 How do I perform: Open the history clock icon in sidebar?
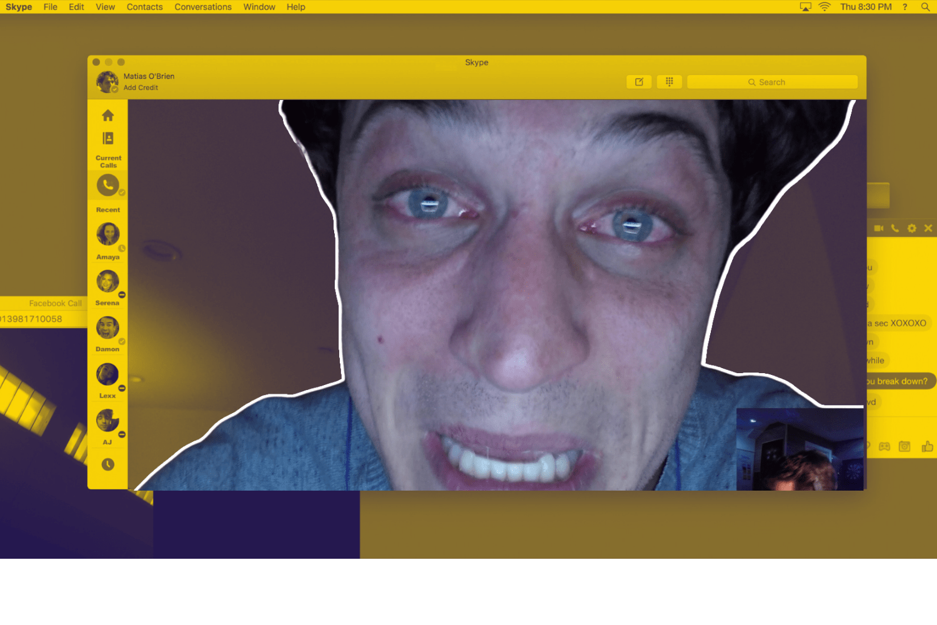[x=108, y=464]
